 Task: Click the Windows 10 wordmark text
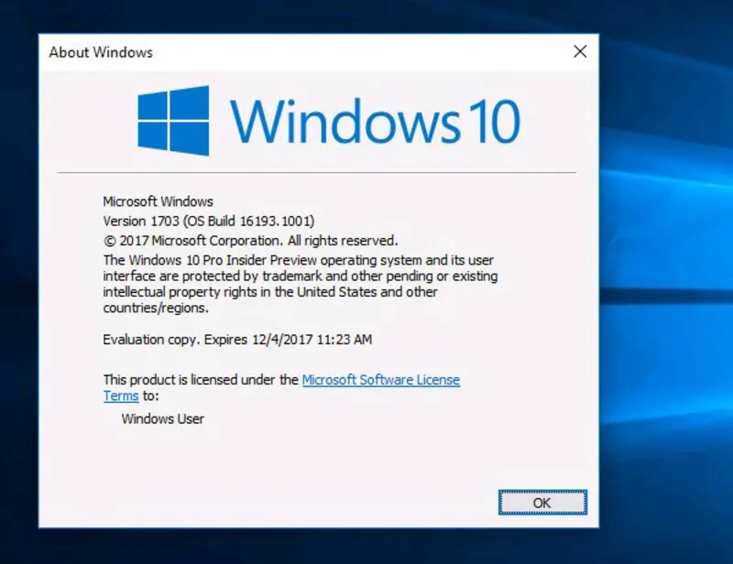coord(375,122)
